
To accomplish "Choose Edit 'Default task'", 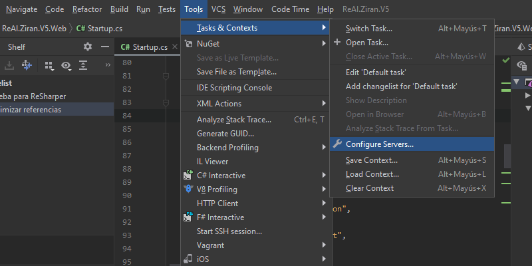I will point(412,72).
